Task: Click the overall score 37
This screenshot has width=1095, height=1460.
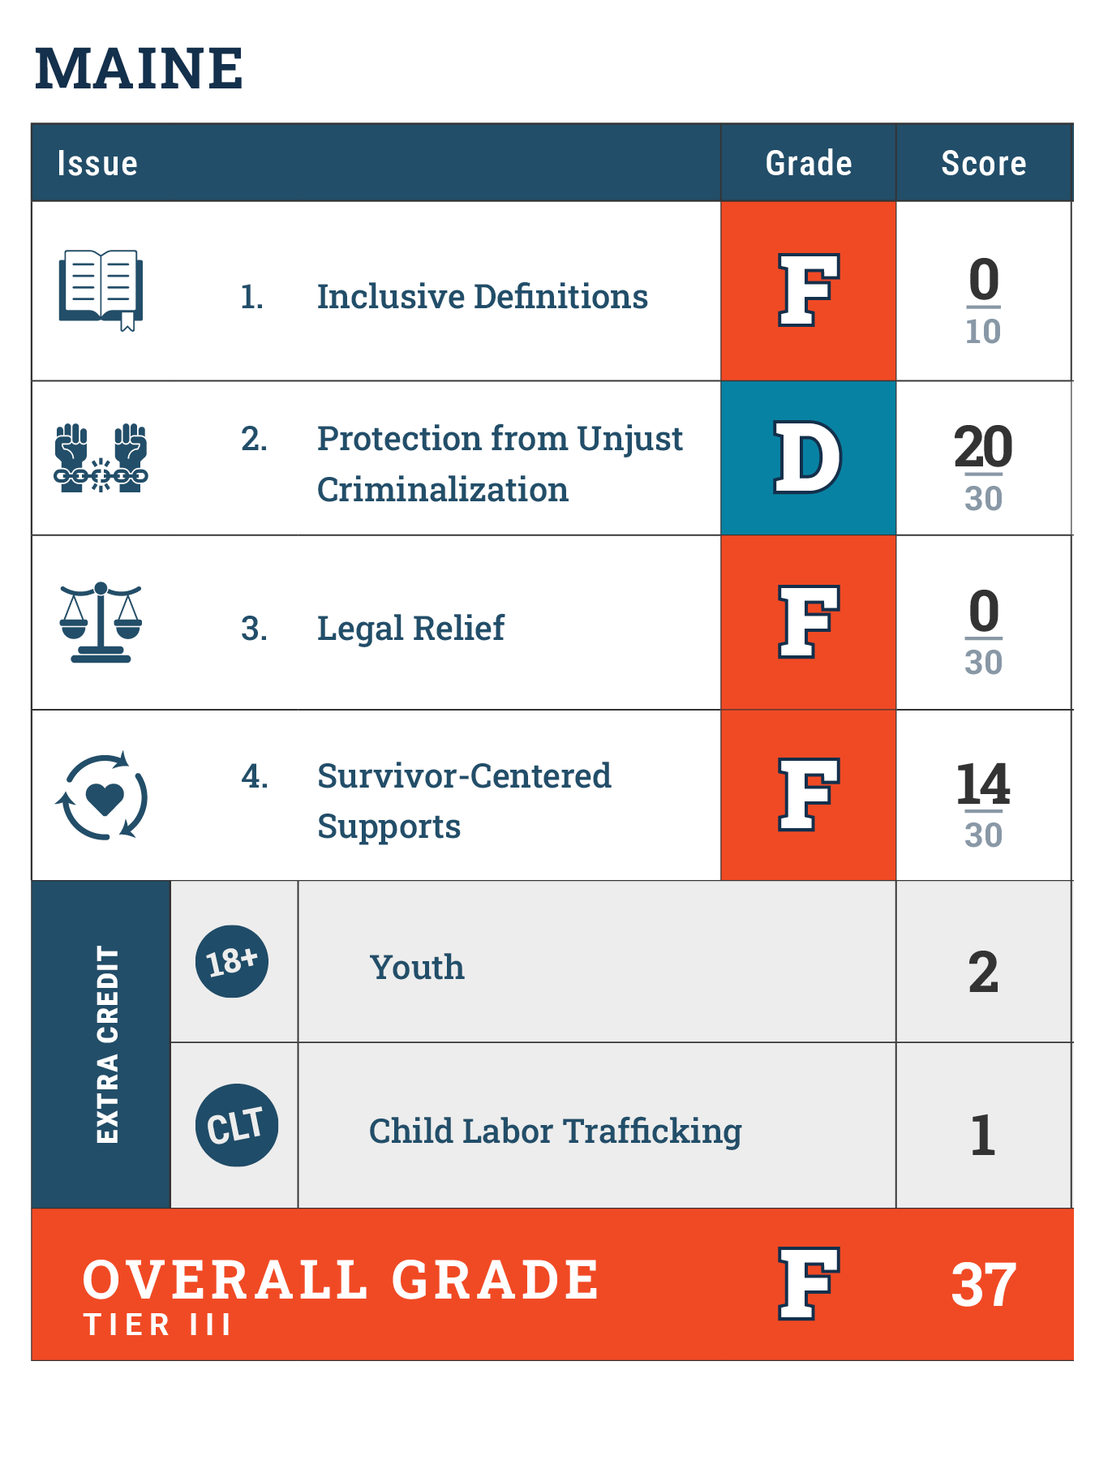Action: [983, 1285]
